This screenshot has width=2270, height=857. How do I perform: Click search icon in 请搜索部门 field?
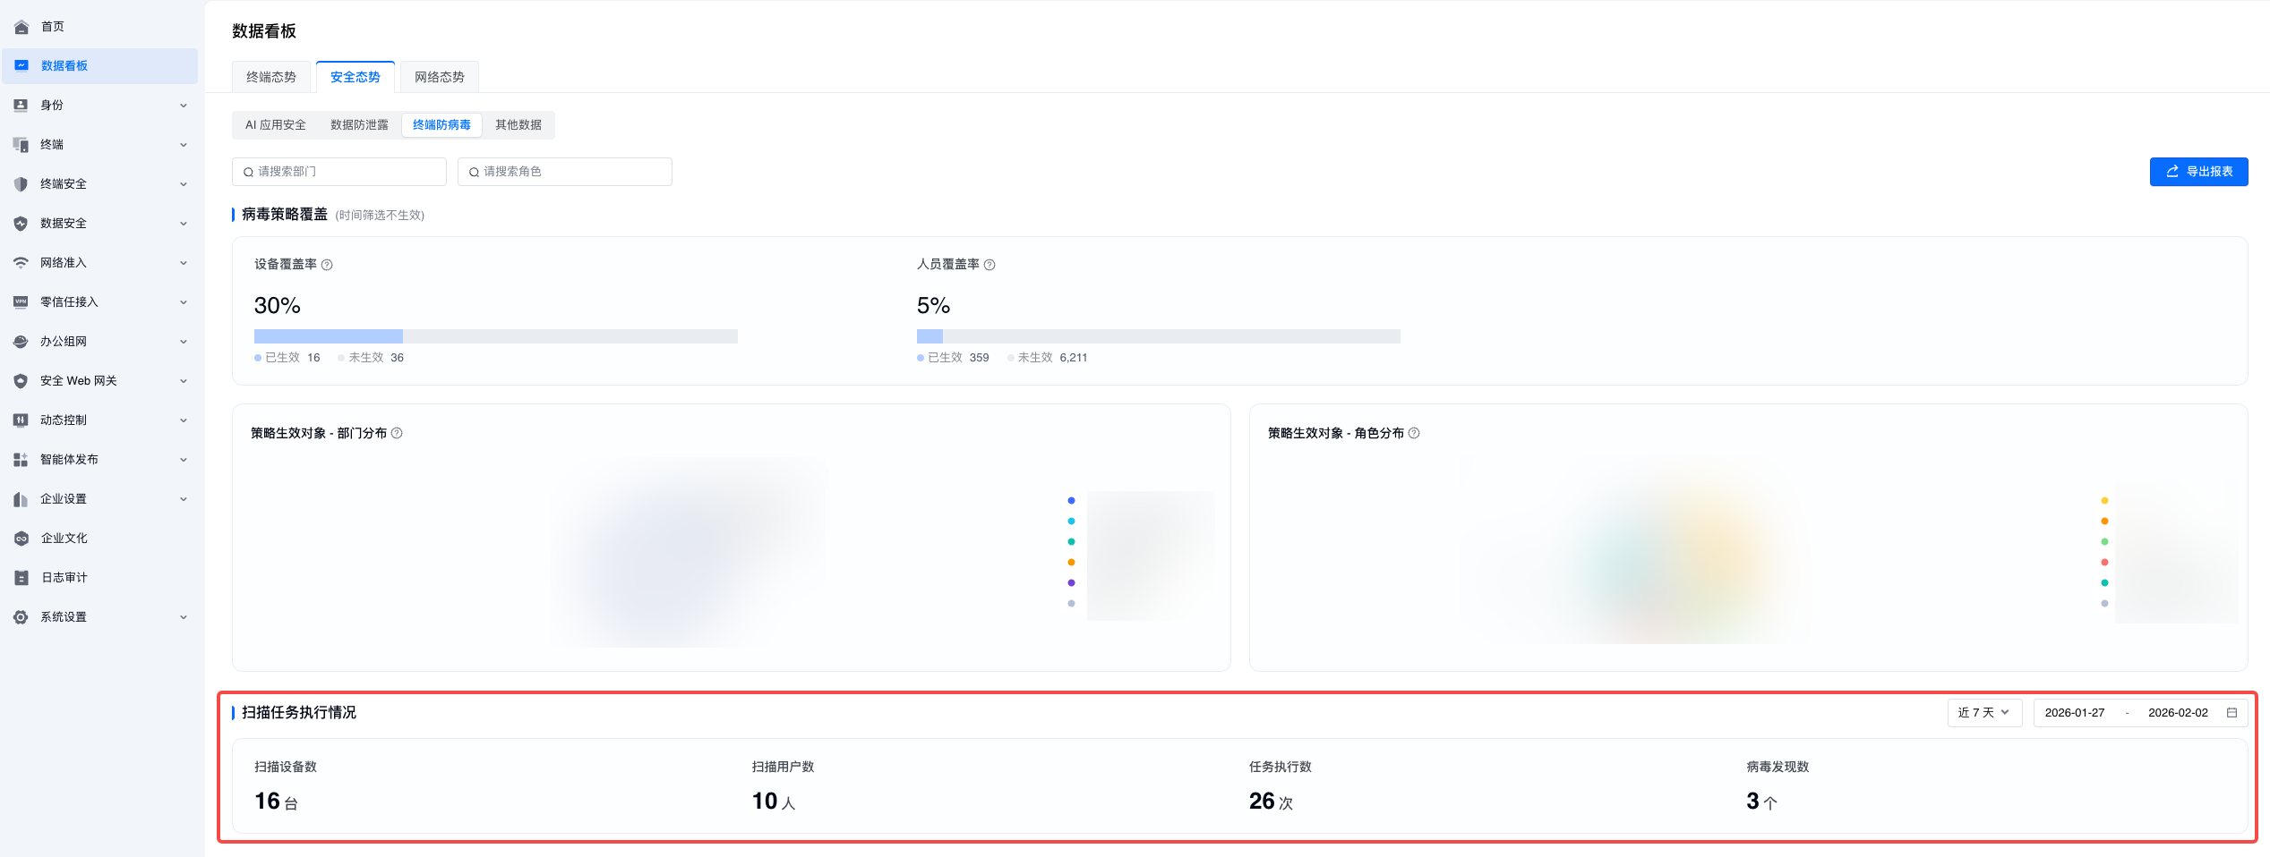[x=248, y=172]
